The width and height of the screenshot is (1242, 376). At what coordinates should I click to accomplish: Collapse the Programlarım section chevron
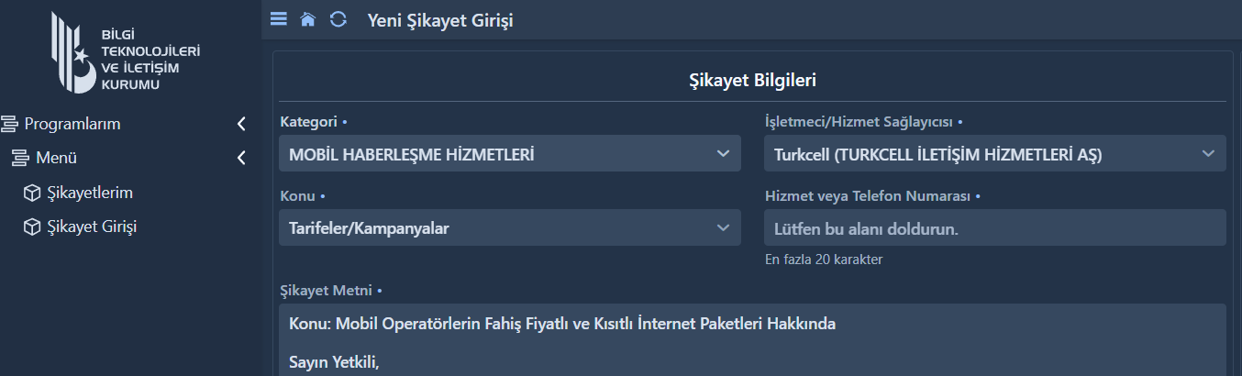click(x=241, y=124)
